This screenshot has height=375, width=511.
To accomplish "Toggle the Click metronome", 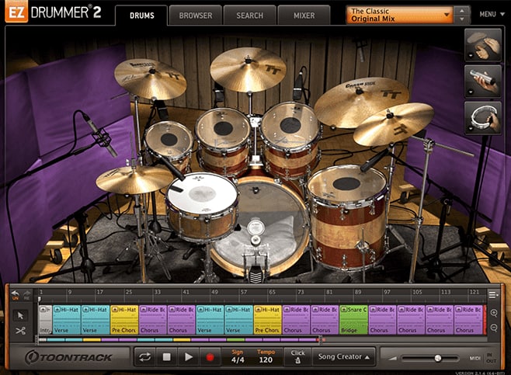I will [x=297, y=357].
